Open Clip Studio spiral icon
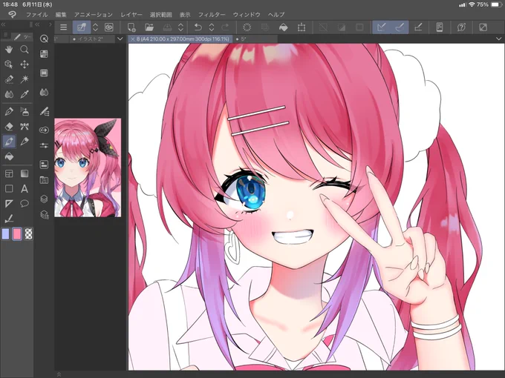This screenshot has width=505, height=378. click(x=109, y=27)
